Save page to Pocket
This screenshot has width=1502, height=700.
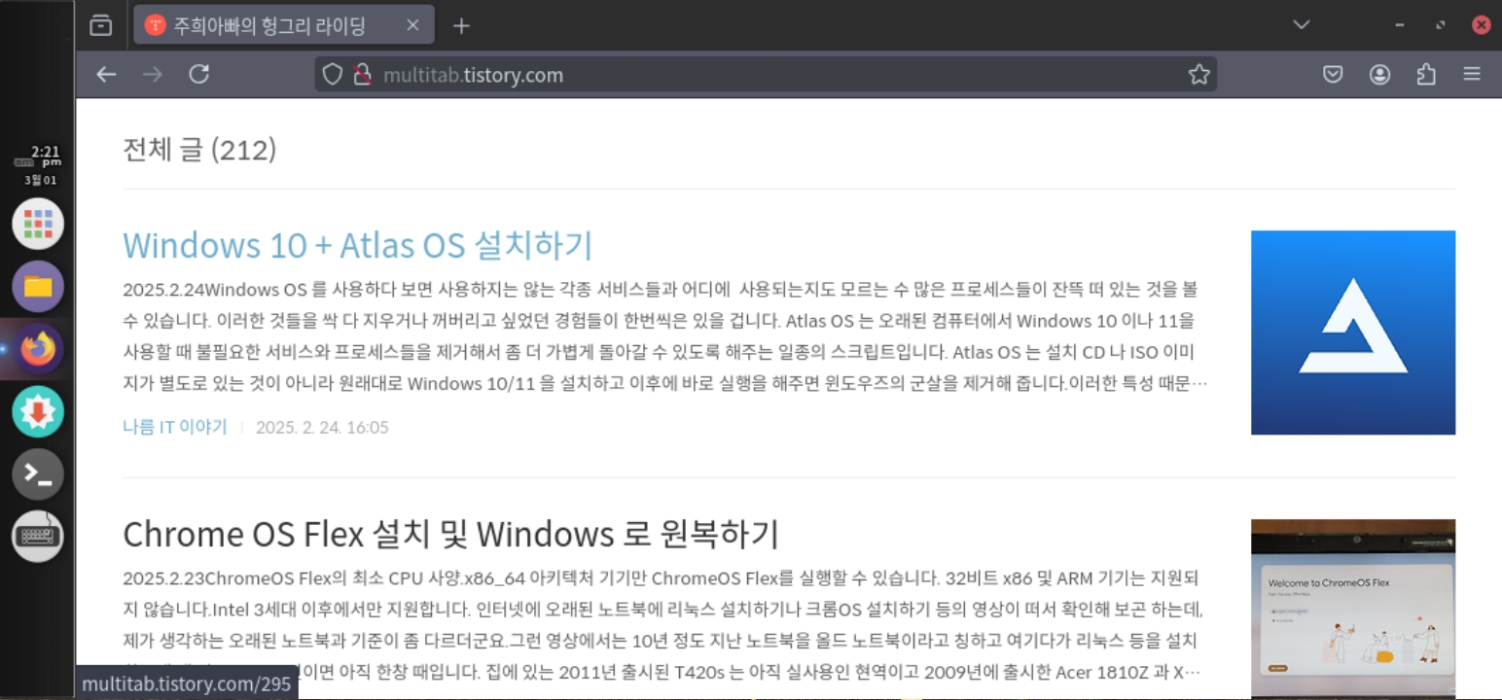click(1333, 75)
